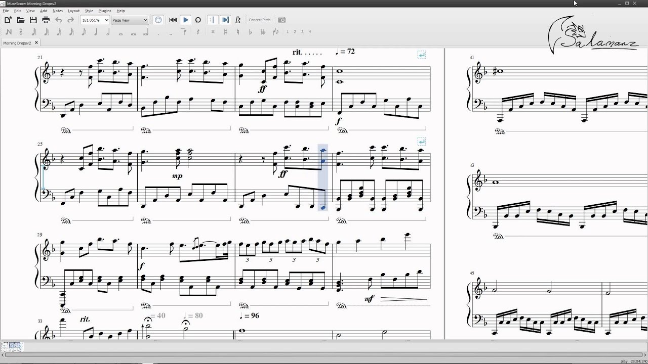Apply a double flat accidental

click(263, 32)
